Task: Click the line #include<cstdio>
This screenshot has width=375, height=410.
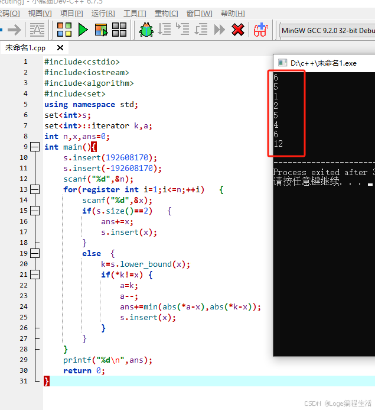Action: pyautogui.click(x=82, y=62)
